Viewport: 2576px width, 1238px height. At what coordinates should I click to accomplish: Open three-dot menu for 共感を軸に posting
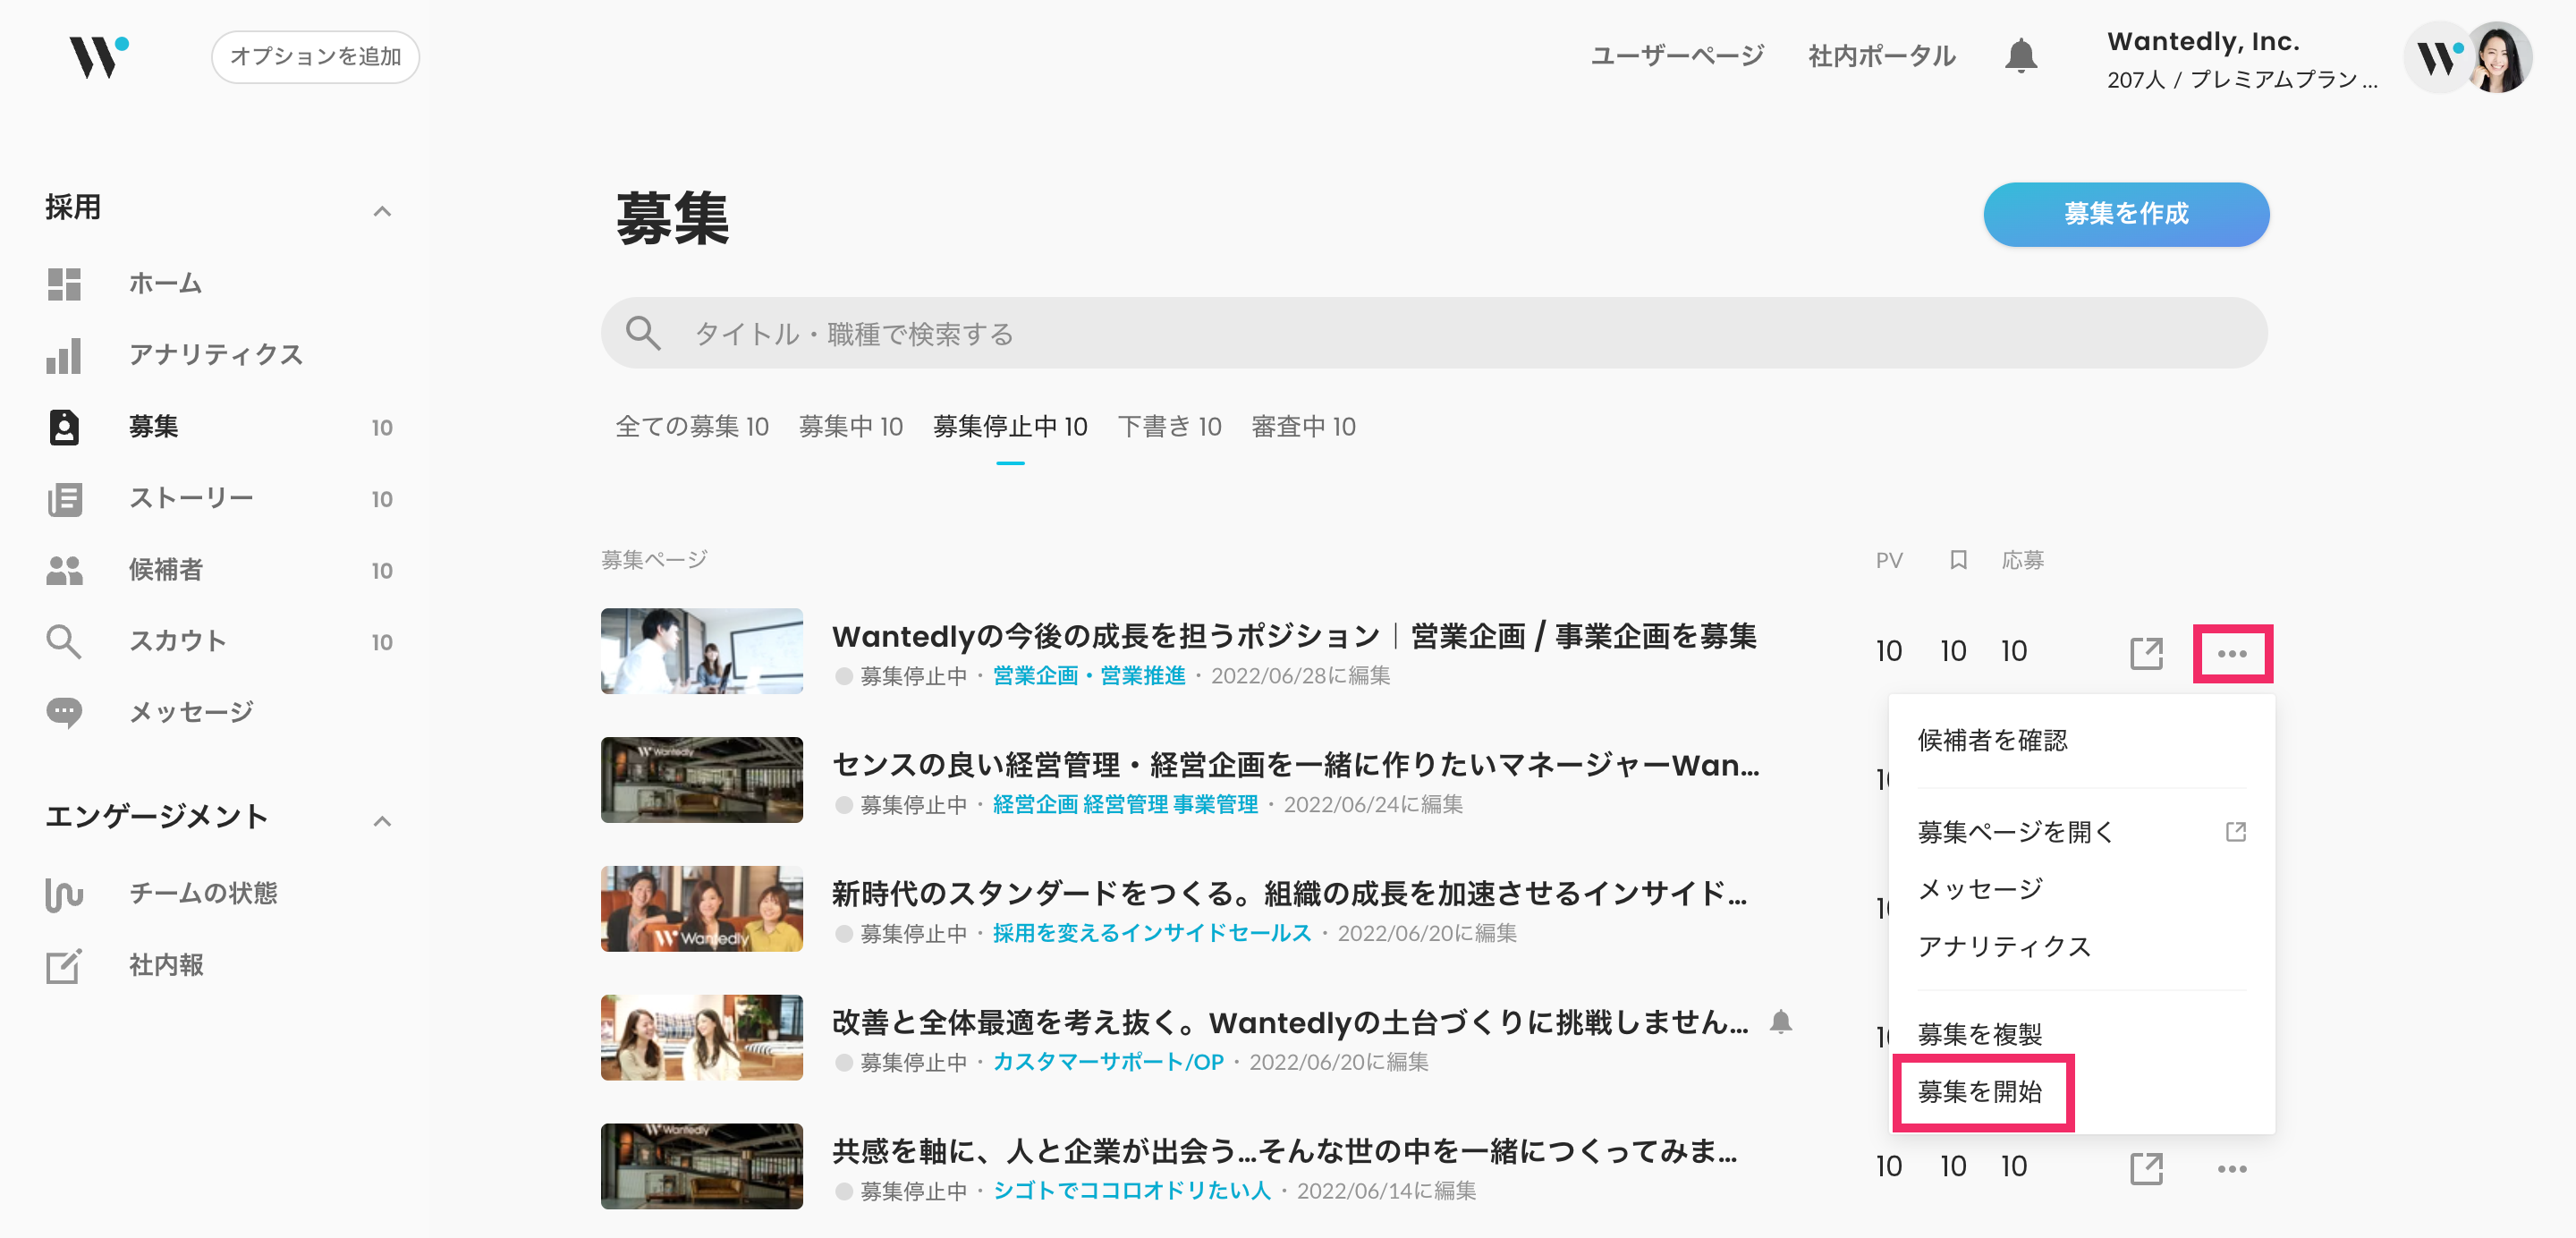[2232, 1168]
